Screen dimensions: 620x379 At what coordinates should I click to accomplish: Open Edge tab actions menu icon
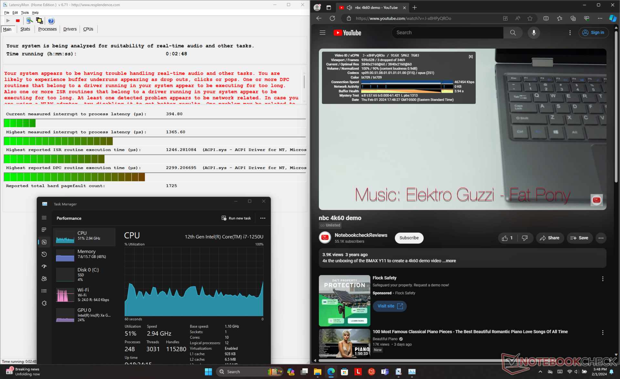[x=329, y=7]
